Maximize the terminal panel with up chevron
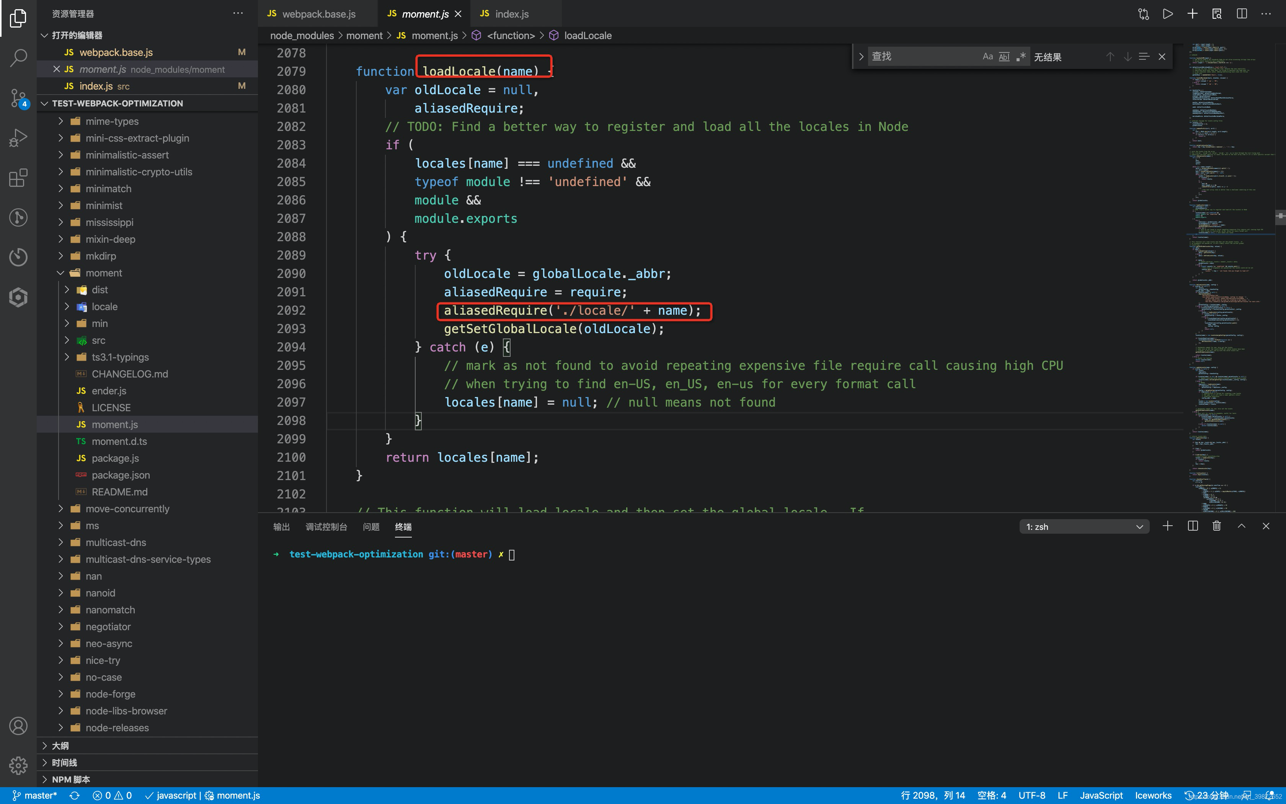Screen dimensions: 1286x804 1241,526
